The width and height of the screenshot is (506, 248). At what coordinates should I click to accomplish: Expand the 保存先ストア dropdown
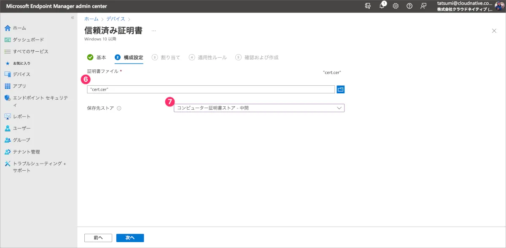coord(259,108)
